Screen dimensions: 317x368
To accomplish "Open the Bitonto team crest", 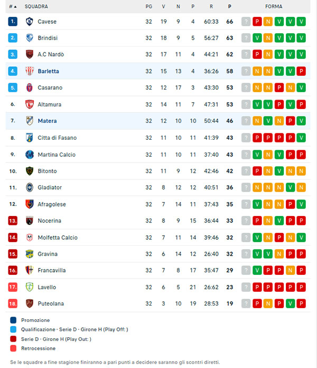I will click(30, 171).
